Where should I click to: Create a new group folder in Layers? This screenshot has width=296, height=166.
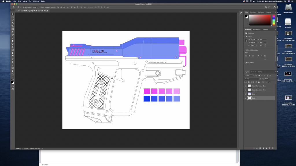pos(266,148)
